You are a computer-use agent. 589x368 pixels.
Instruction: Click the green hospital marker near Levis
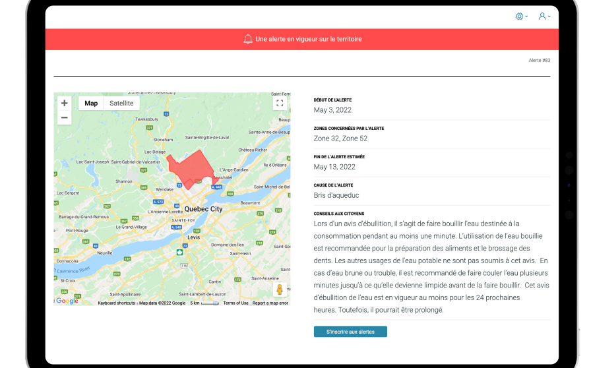(179, 253)
